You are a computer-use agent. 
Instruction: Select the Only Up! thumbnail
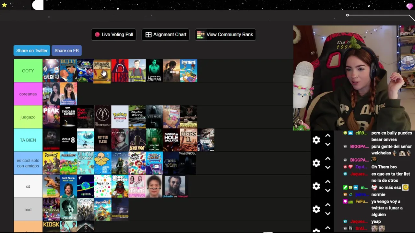click(x=86, y=140)
